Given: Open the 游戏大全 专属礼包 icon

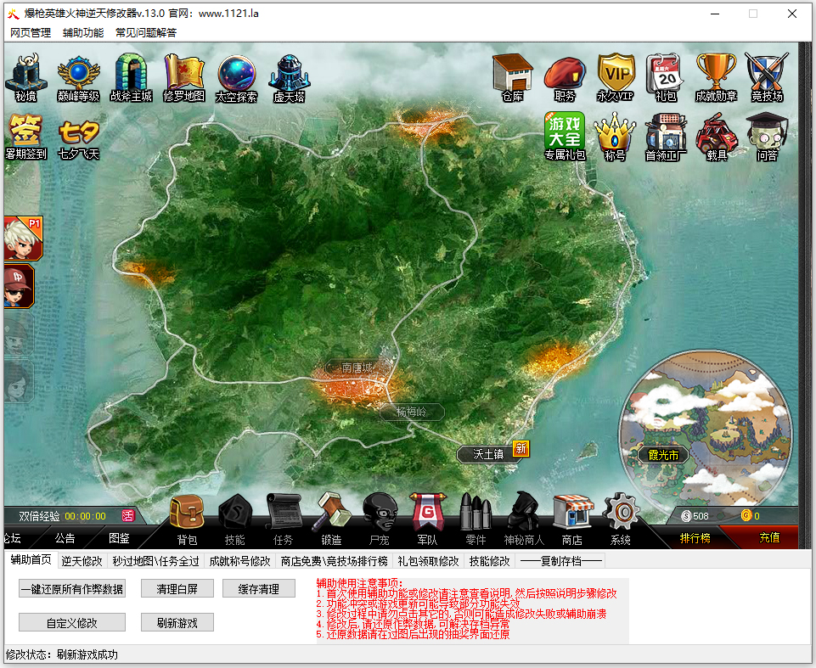Looking at the screenshot, I should [x=565, y=137].
